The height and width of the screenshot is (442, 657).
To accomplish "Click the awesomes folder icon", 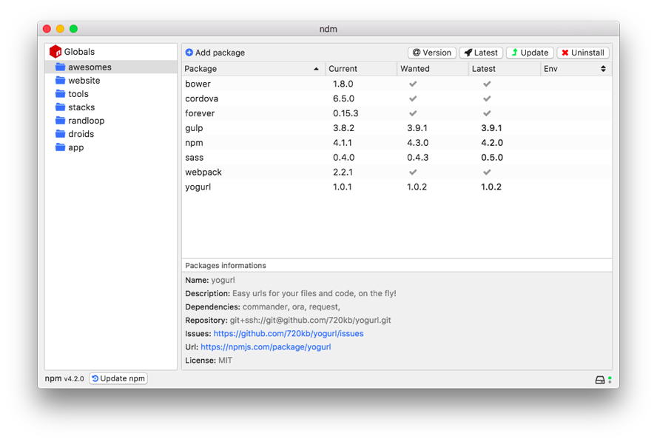I will click(61, 67).
